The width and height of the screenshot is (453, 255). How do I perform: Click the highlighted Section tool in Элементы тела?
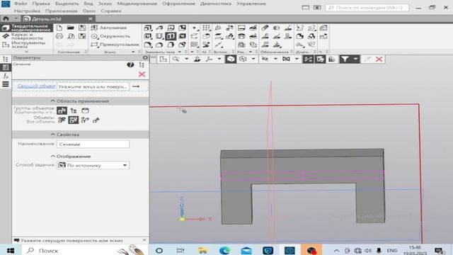171,36
